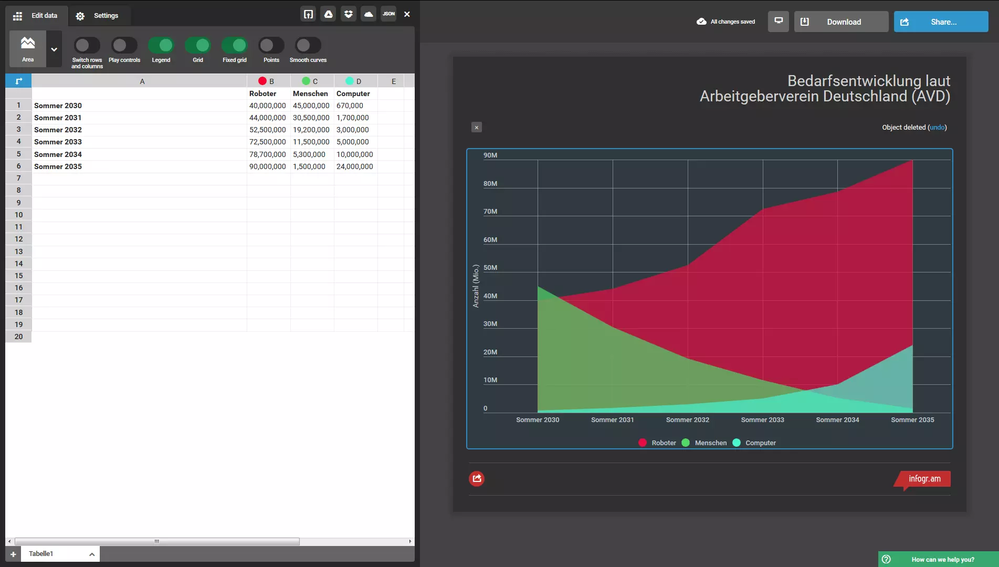Click the upload file icon
This screenshot has height=567, width=999.
[308, 14]
